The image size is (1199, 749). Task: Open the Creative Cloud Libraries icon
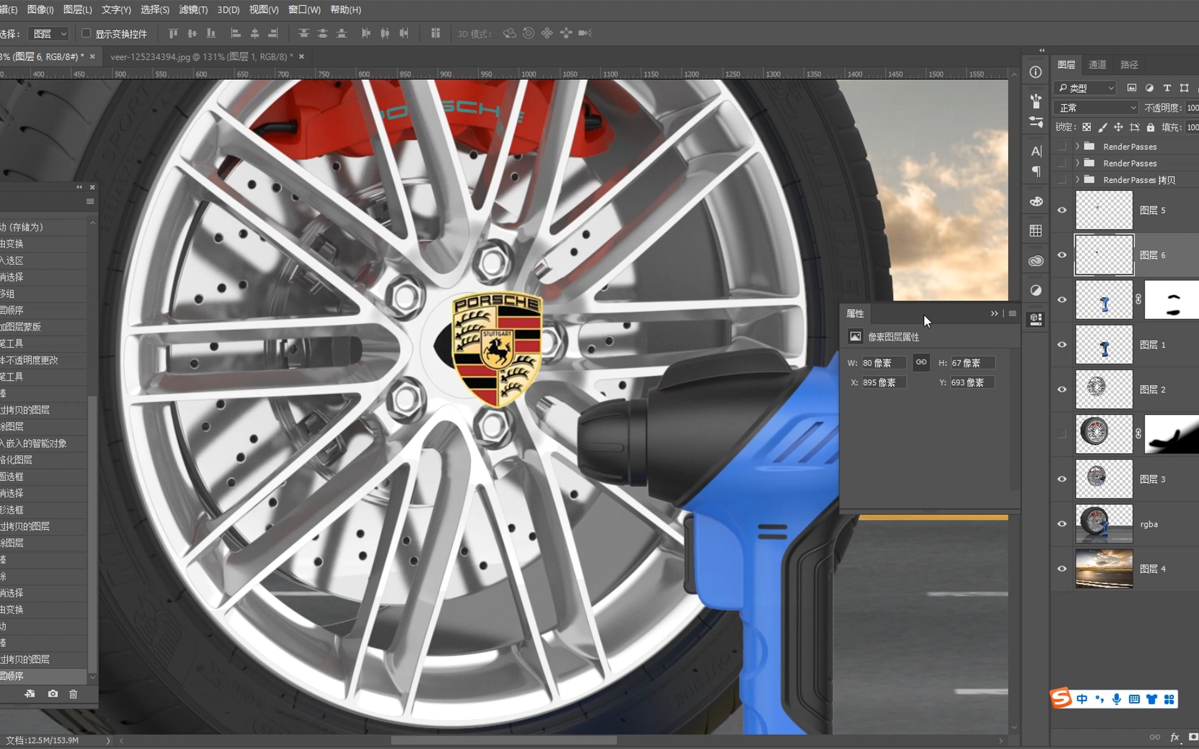click(1036, 260)
